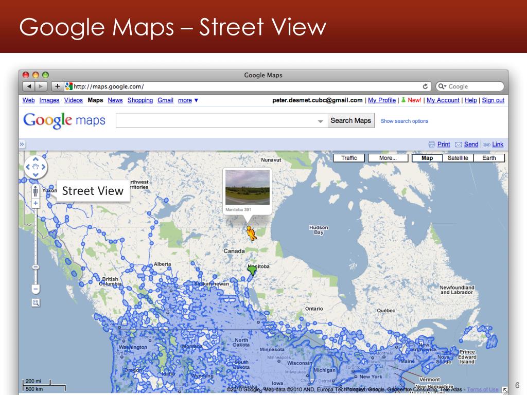
Task: Click the address bar URL
Action: coord(109,86)
